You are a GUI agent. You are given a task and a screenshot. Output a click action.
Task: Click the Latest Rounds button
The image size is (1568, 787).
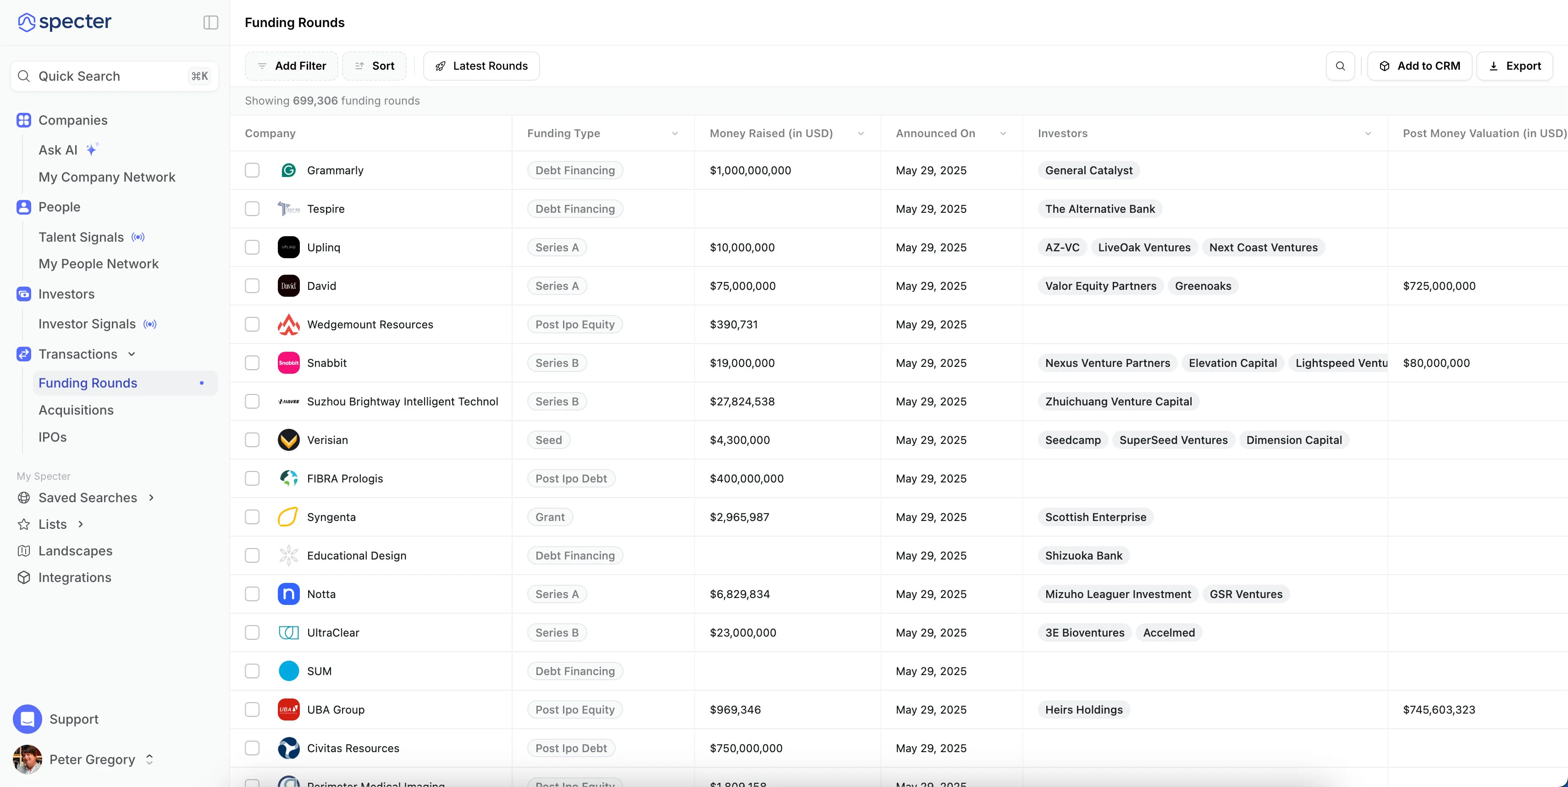[x=481, y=66]
